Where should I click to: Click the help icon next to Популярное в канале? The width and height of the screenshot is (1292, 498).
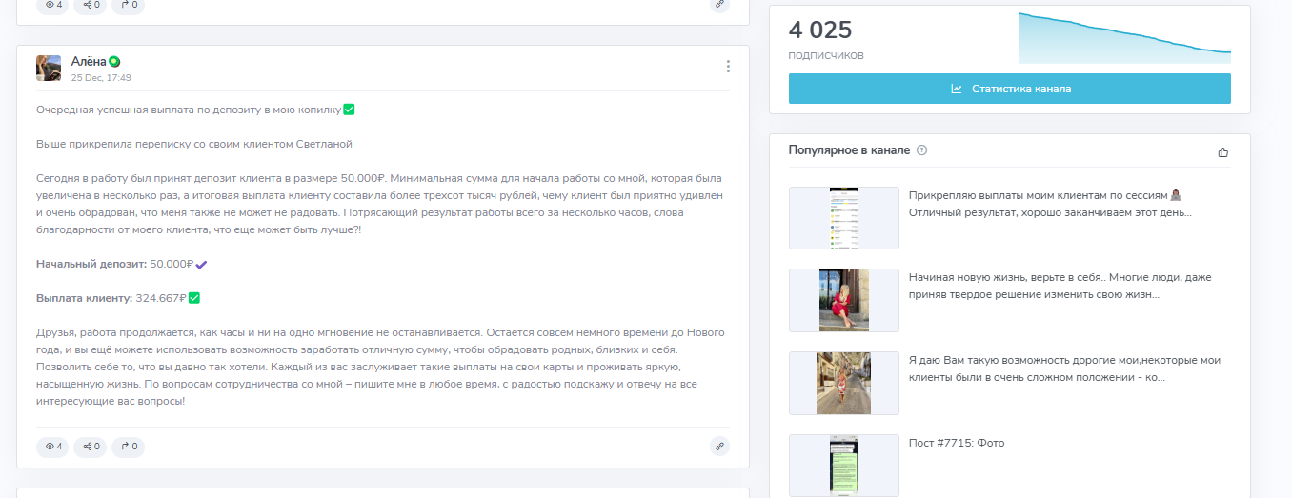click(921, 150)
